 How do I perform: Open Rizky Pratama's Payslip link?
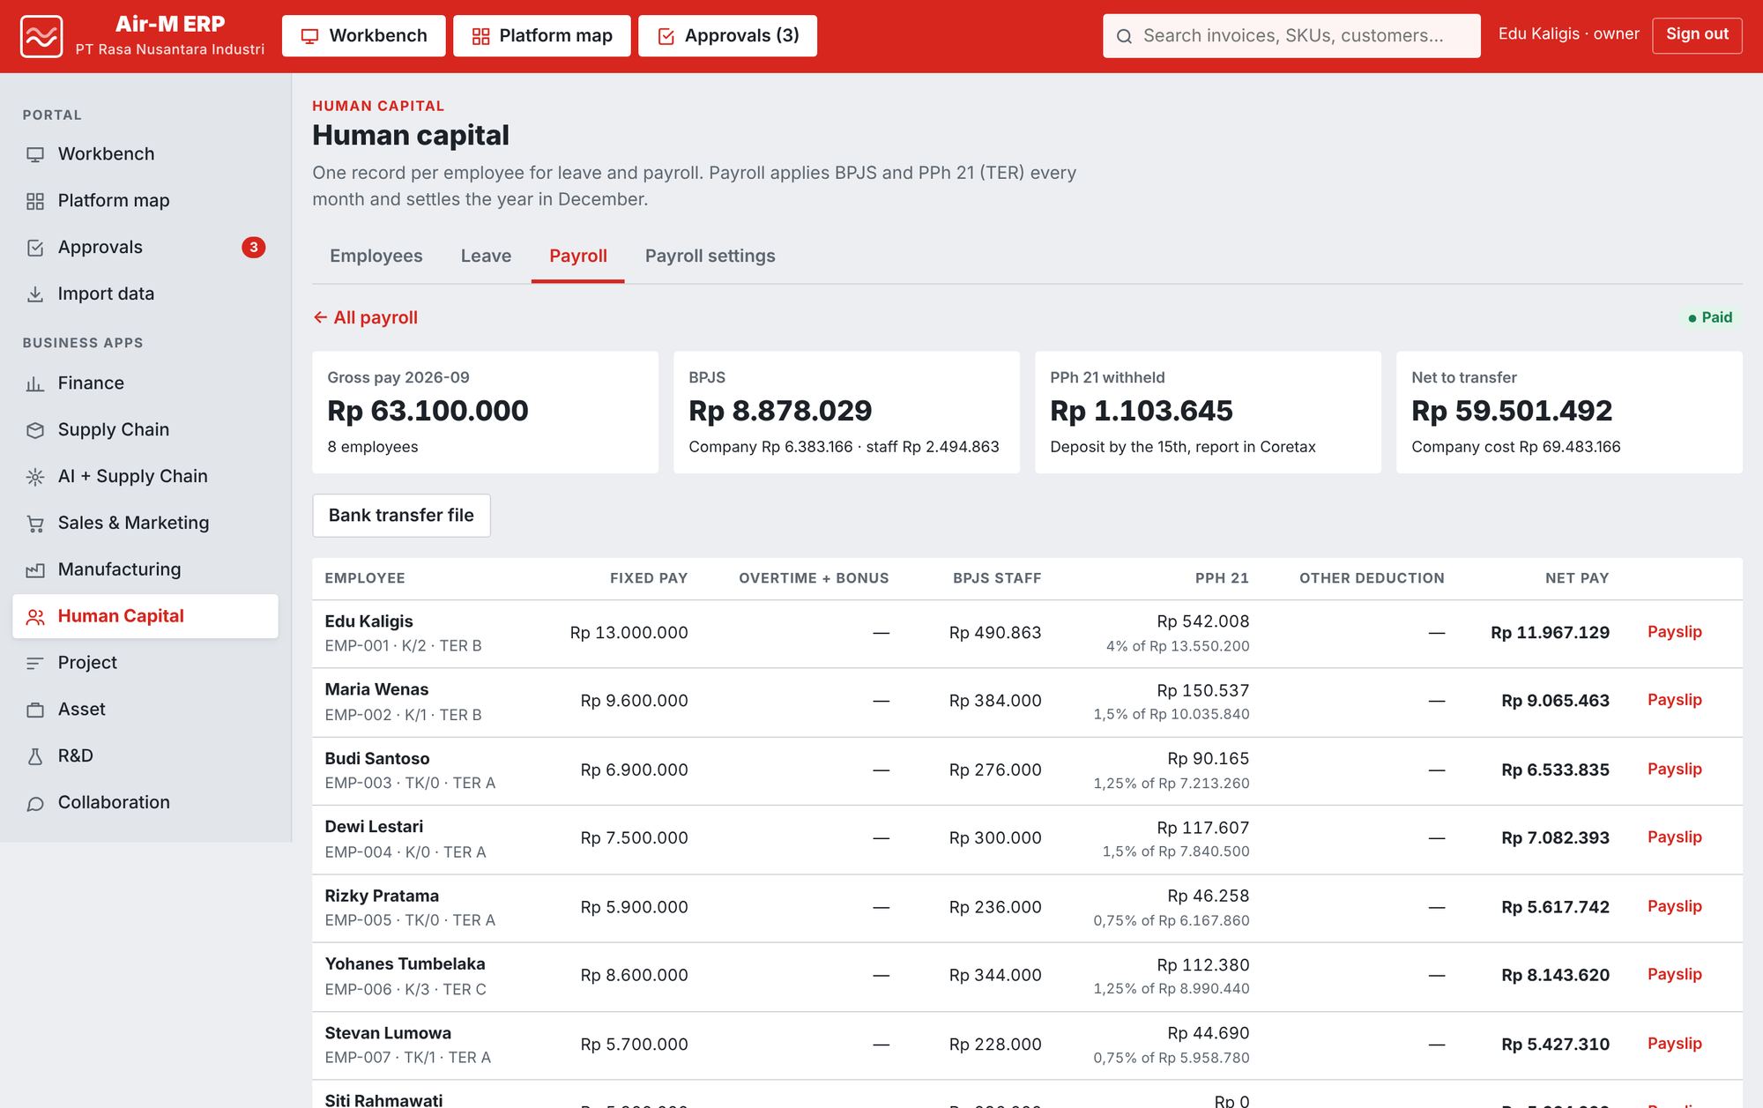pos(1675,906)
